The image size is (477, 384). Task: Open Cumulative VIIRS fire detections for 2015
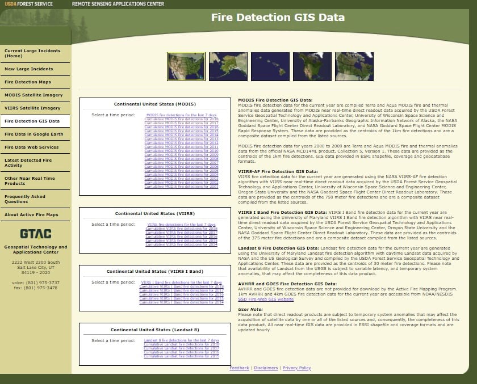(x=181, y=240)
